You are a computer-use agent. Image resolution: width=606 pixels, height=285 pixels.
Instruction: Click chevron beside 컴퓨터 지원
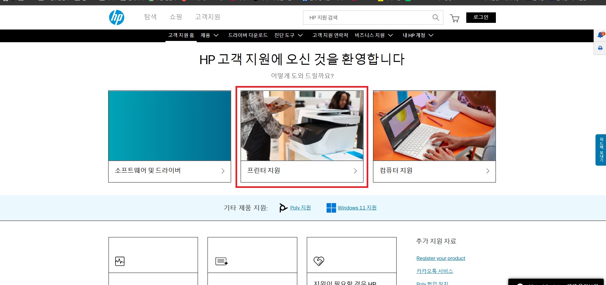pos(488,171)
